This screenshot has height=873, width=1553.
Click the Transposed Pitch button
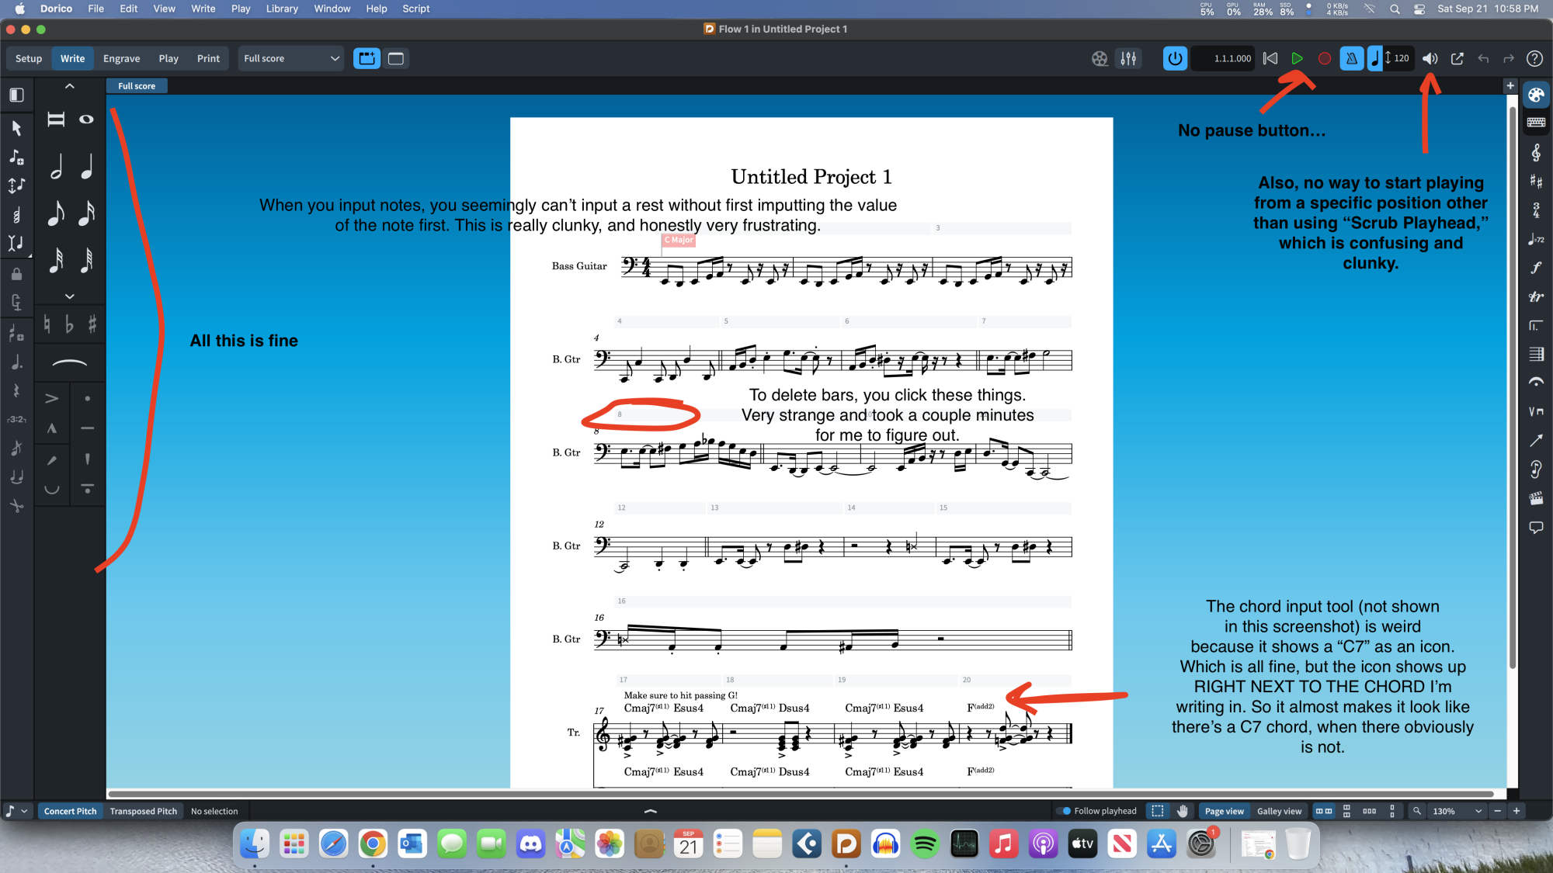[143, 811]
